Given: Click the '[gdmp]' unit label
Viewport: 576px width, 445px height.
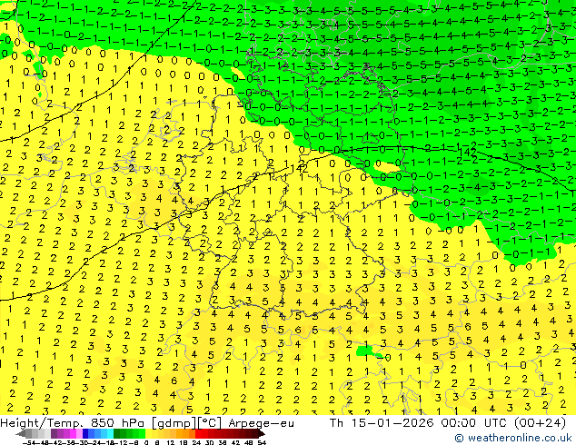Looking at the screenshot, I should 174,423.
